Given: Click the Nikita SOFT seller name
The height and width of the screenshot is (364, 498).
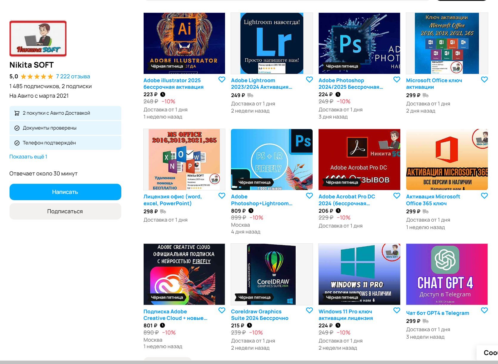Looking at the screenshot, I should pyautogui.click(x=32, y=65).
